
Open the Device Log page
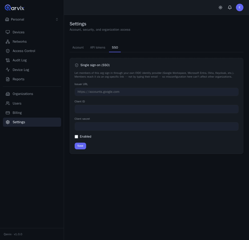(x=32, y=70)
